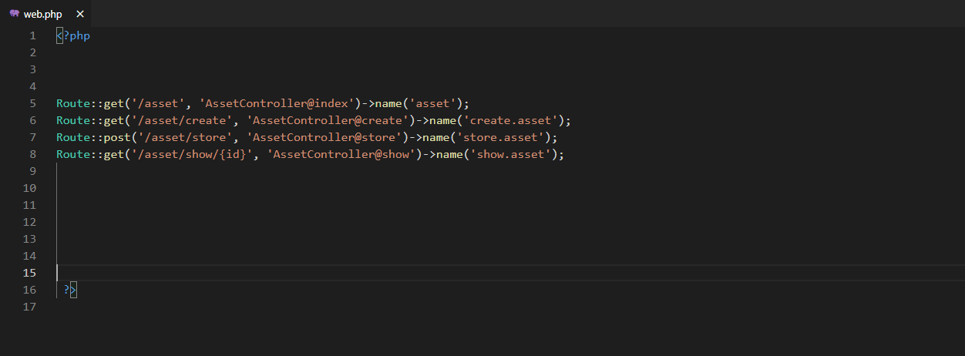
Task: Click line number 15 in the gutter
Action: pos(29,273)
